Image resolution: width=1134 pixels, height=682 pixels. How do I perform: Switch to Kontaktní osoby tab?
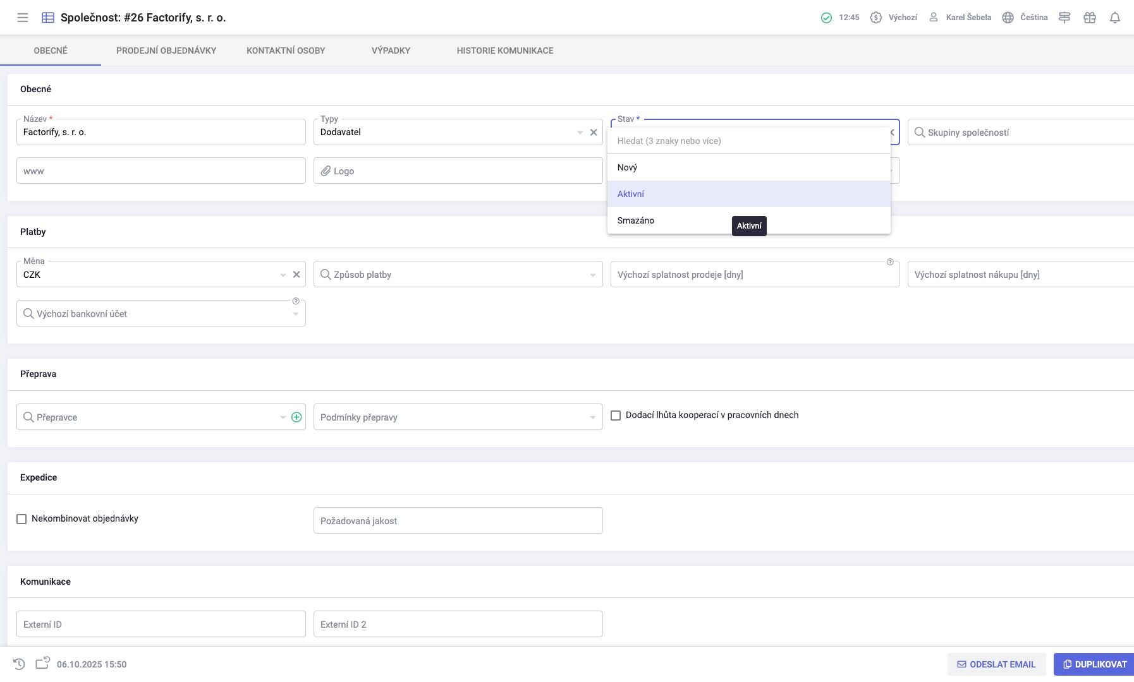pyautogui.click(x=286, y=51)
